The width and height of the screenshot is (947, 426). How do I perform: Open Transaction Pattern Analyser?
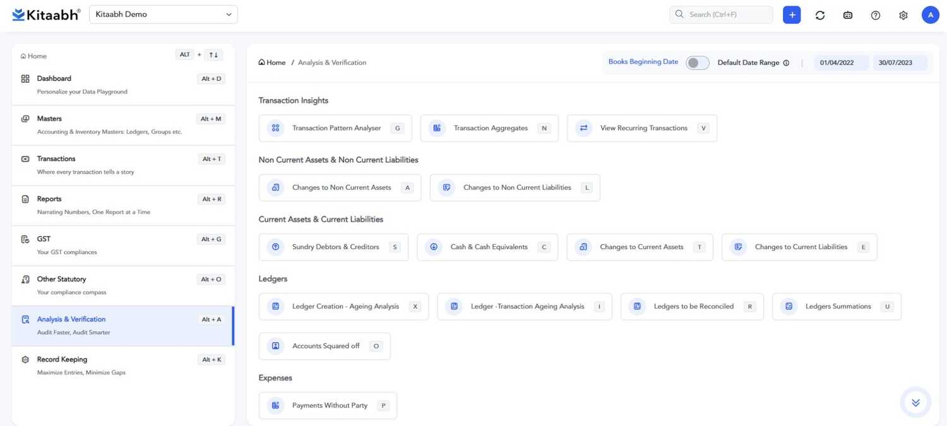click(x=335, y=128)
